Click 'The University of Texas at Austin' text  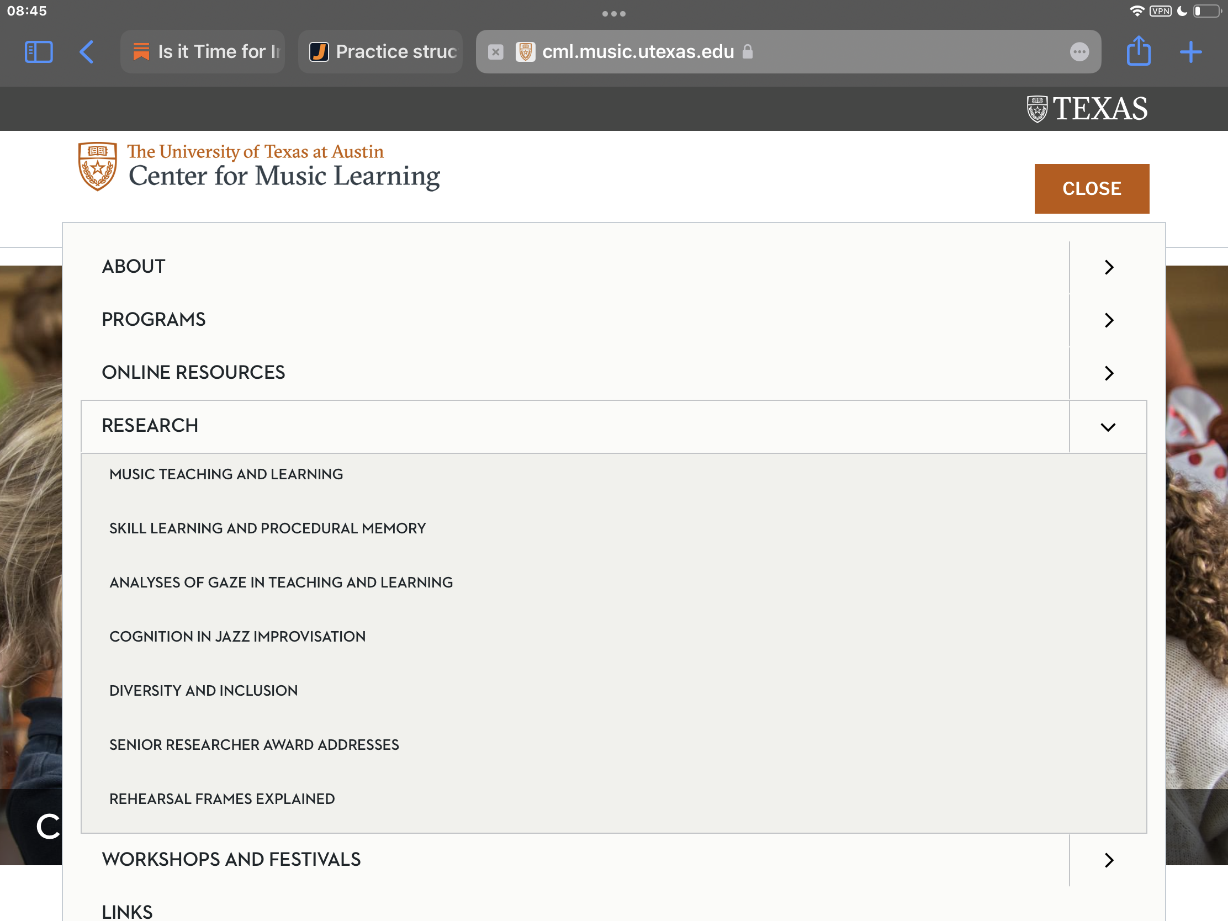coord(255,151)
